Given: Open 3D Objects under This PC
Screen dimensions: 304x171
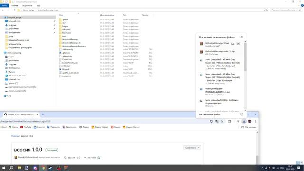Looking at the screenshot, I should coord(17,76).
